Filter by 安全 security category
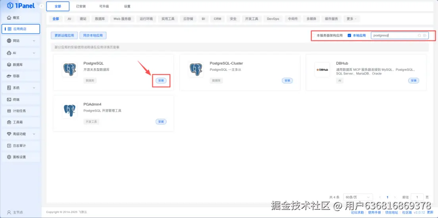 pos(233,19)
